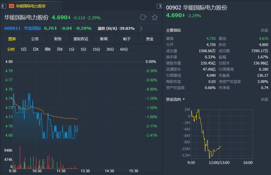Click the 换手率 value 0.33%

pyautogui.click(x=210, y=57)
